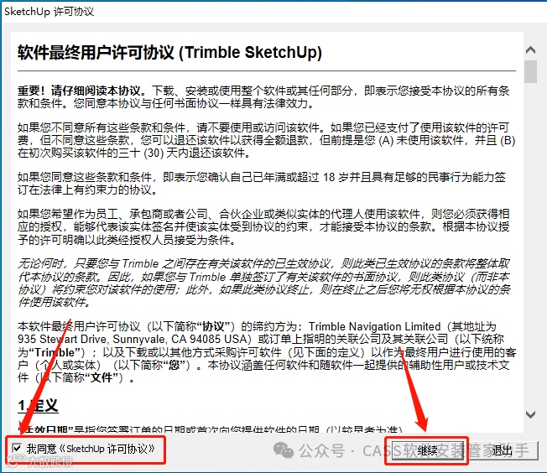Click the paragraph starting 如果您不同意所有这些条款和条件
Viewport: 547px width, 473px height.
click(x=267, y=140)
